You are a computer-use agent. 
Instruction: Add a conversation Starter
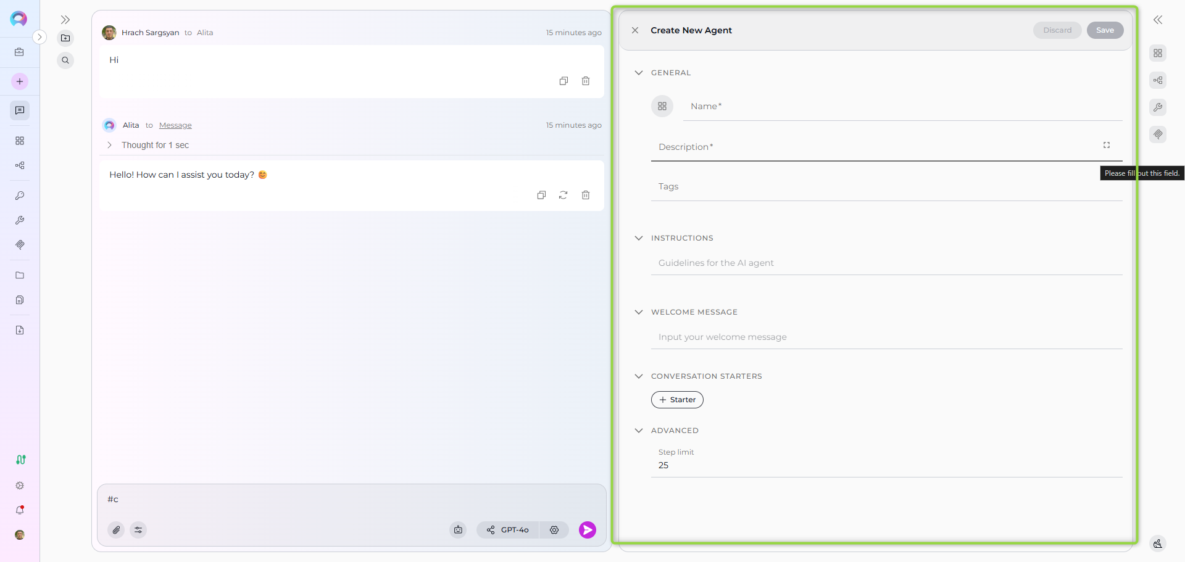[x=677, y=400]
